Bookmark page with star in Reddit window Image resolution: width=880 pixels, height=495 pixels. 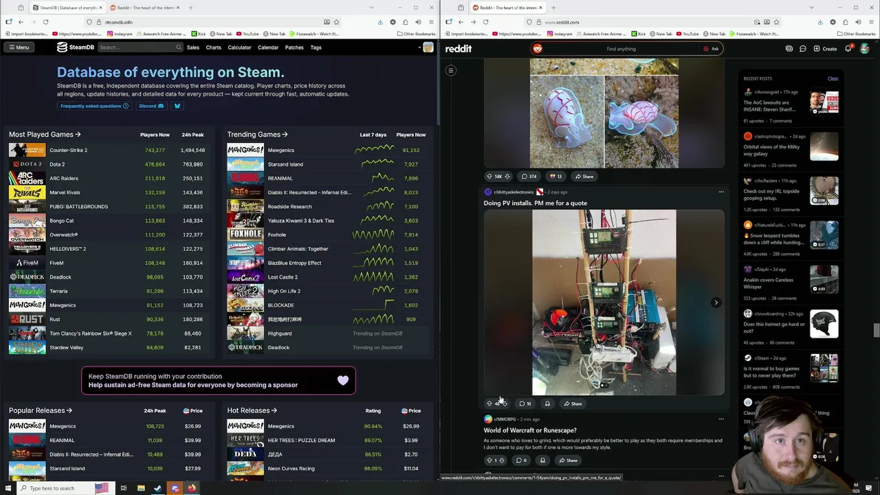coord(776,22)
